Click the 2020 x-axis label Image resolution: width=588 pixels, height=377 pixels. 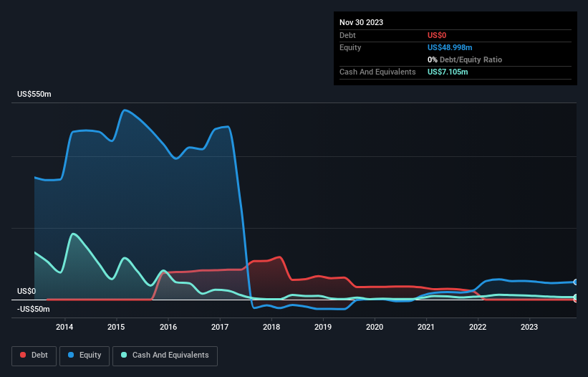coord(375,327)
